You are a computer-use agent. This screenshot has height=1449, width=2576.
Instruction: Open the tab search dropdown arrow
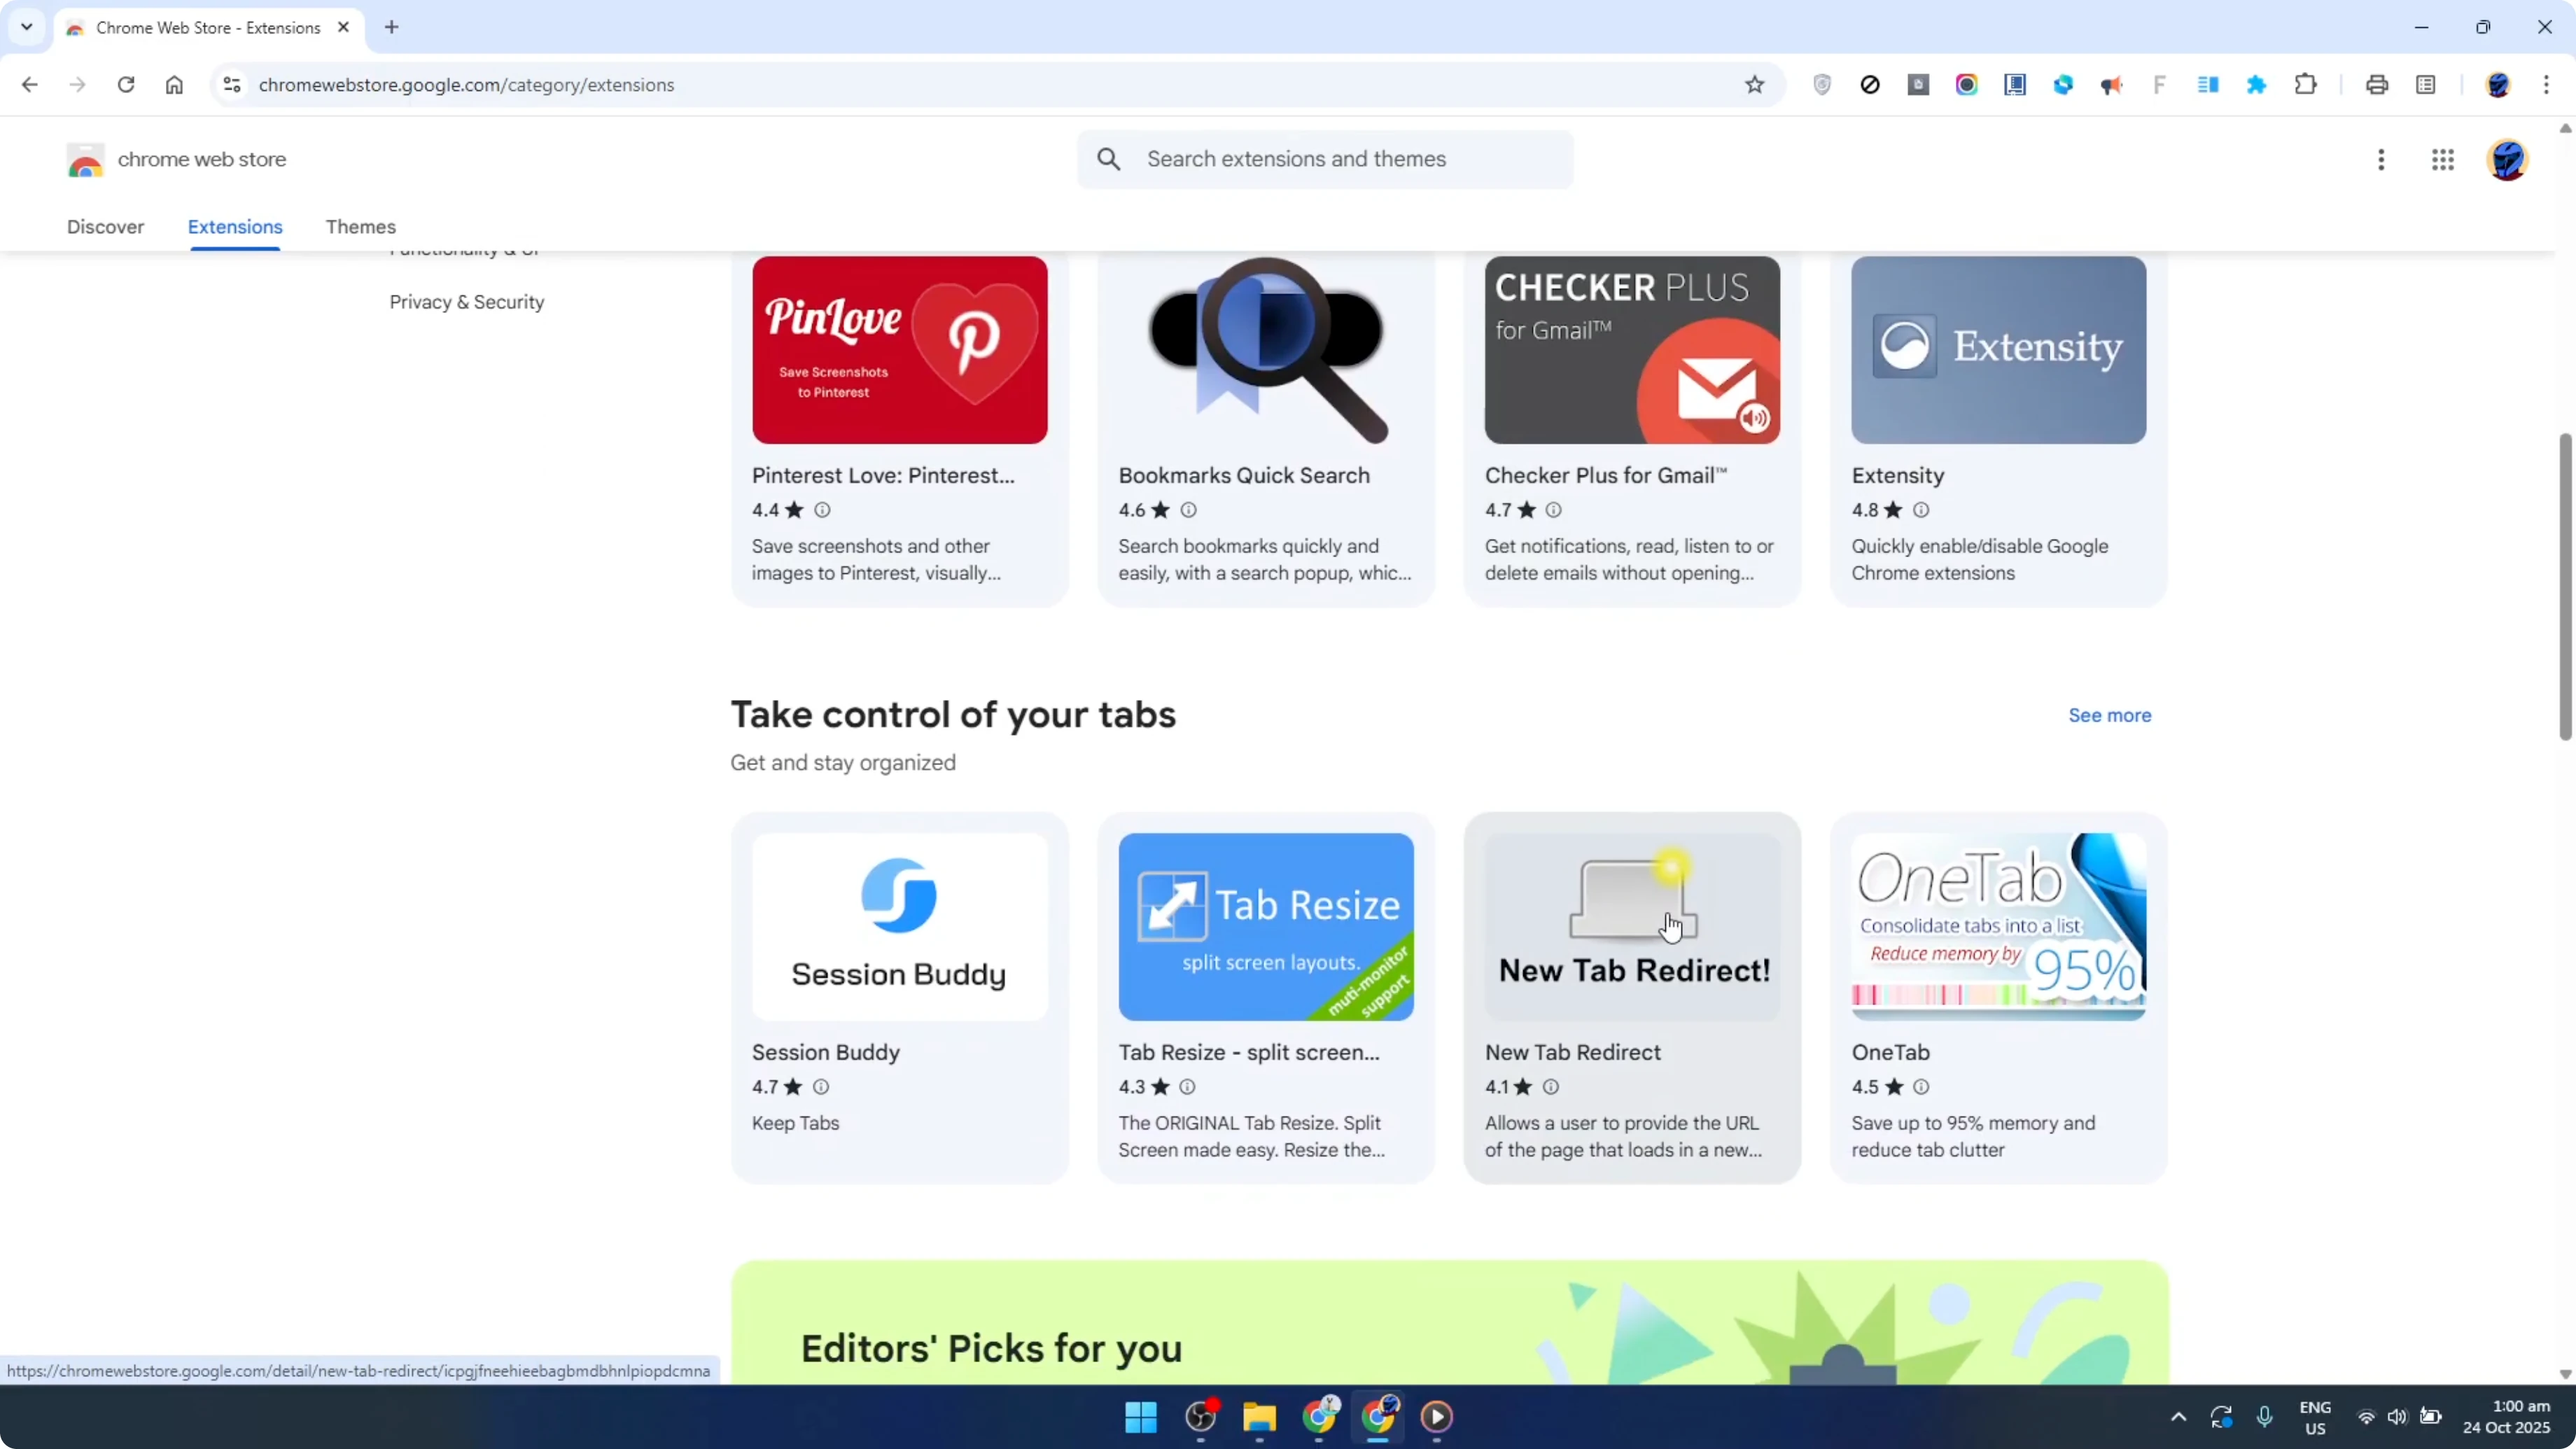click(x=27, y=27)
